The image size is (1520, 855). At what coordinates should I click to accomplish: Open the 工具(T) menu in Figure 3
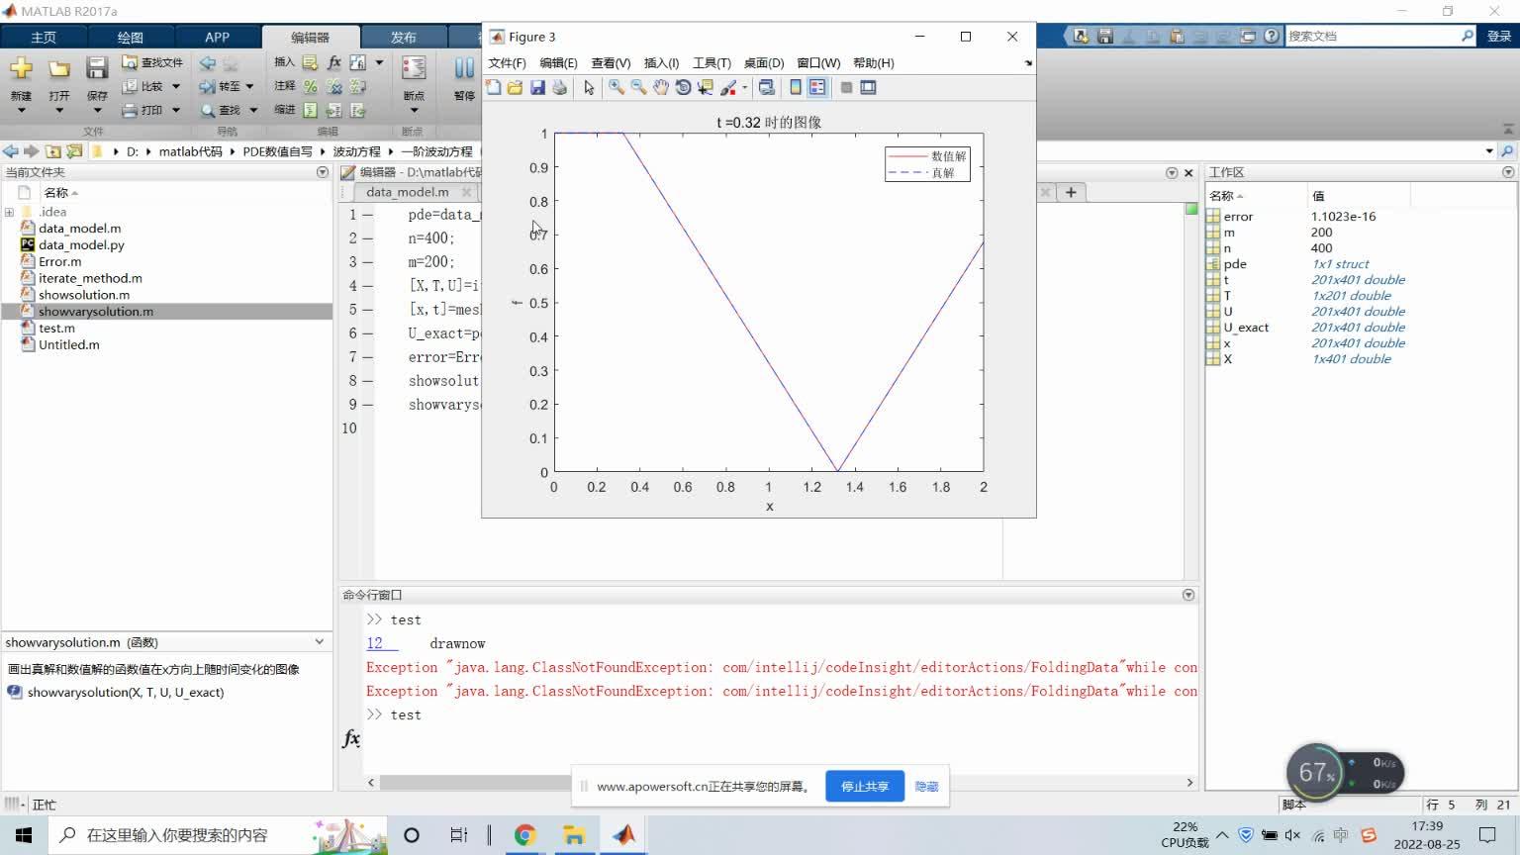712,63
